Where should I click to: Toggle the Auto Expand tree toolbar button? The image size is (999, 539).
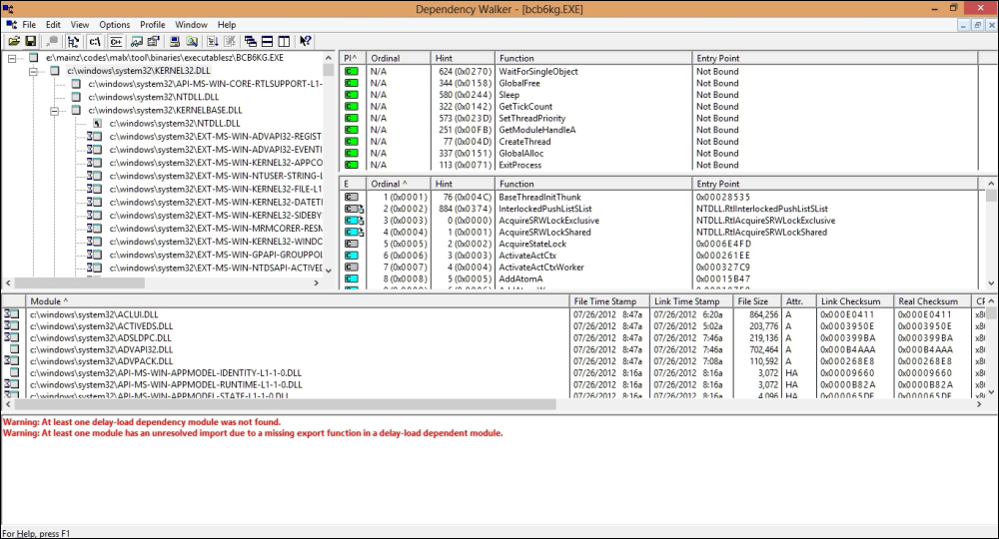click(x=74, y=41)
